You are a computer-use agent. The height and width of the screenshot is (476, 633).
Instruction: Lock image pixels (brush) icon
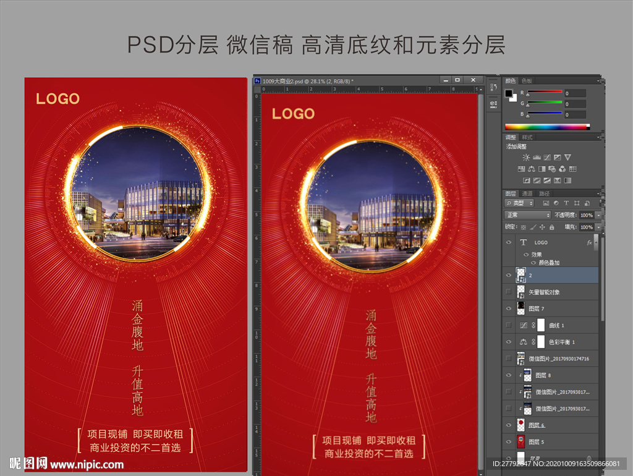point(533,227)
